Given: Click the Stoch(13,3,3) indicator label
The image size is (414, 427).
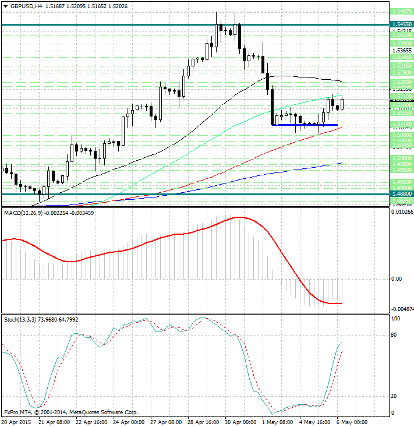Looking at the screenshot, I should click(21, 319).
